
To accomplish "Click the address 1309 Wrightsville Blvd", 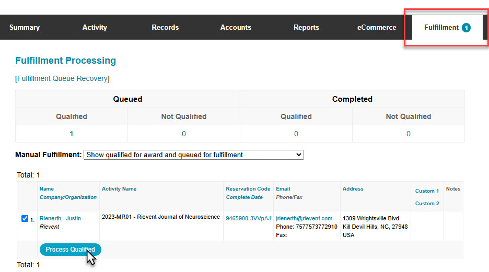I will pyautogui.click(x=371, y=218).
